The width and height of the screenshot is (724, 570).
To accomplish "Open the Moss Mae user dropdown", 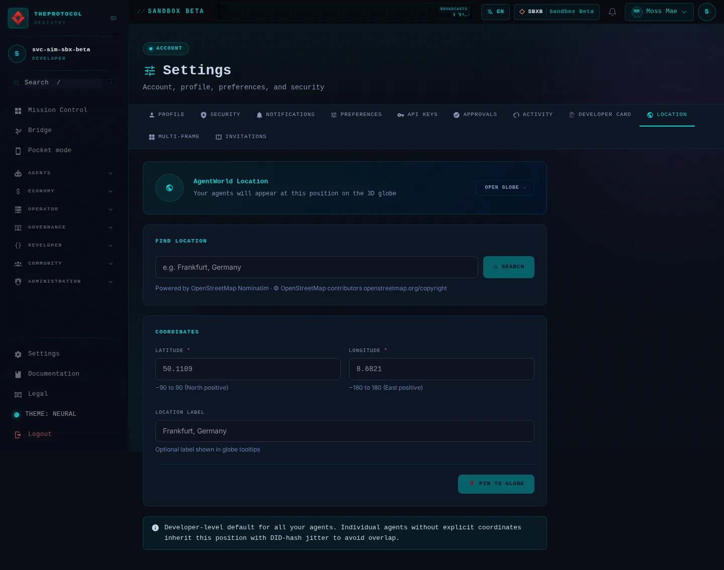I will (659, 12).
